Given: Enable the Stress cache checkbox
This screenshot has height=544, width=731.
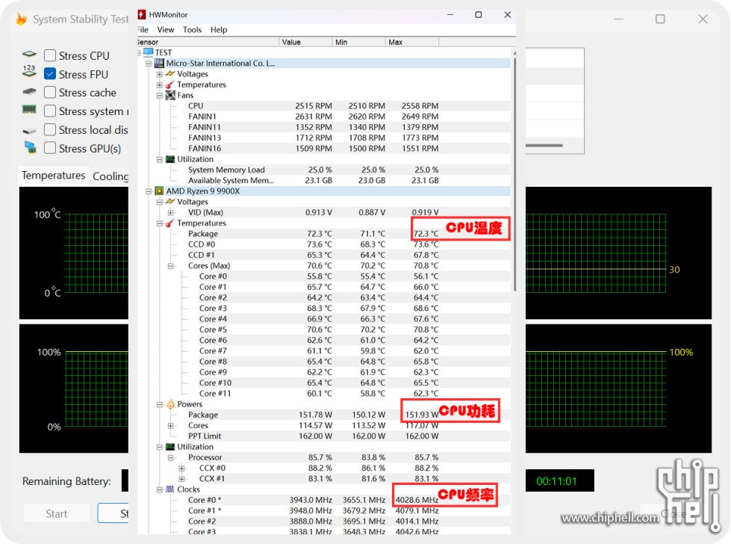Looking at the screenshot, I should 50,93.
